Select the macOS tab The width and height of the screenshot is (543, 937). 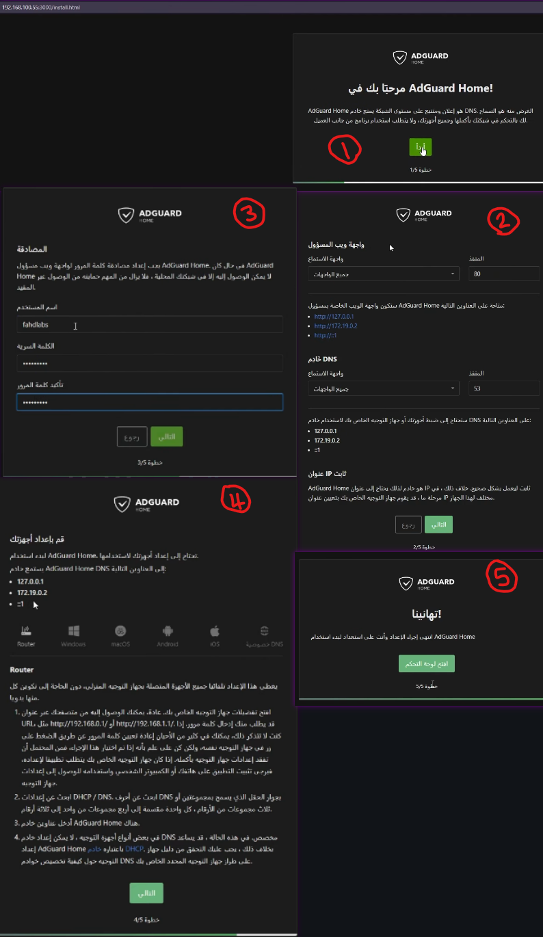click(x=120, y=637)
